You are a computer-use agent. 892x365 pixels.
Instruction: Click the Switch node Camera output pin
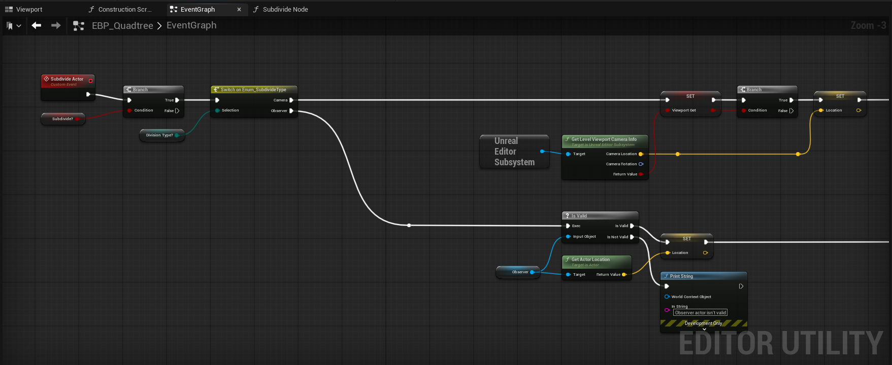click(291, 100)
